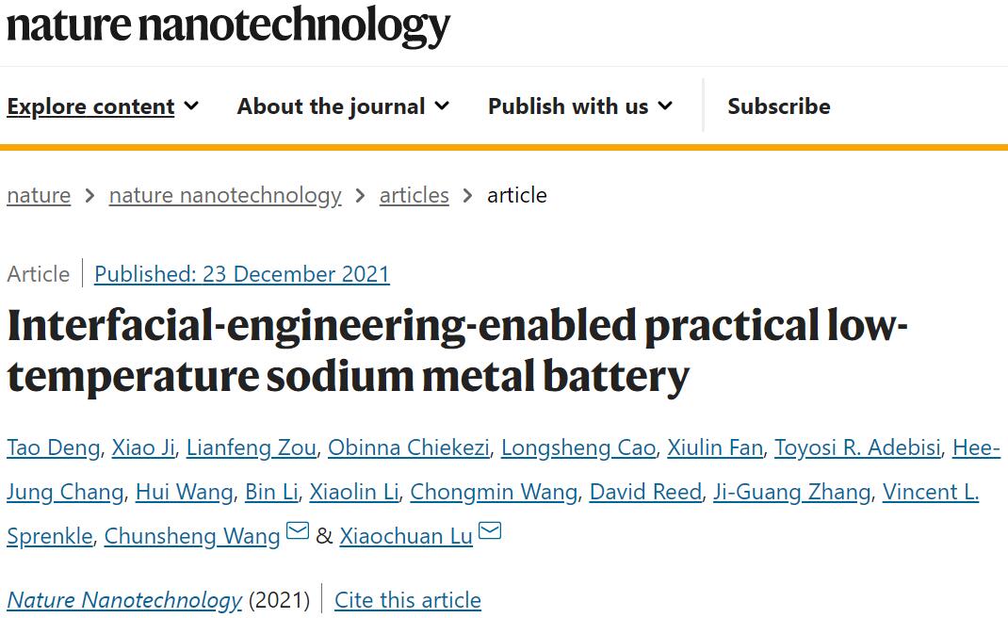The height and width of the screenshot is (618, 1008).
Task: Open author Ji-Guang Zhang's link
Action: (791, 492)
